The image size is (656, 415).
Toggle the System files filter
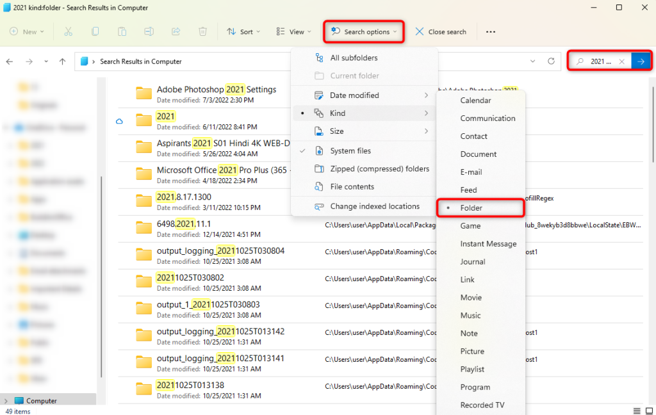tap(354, 151)
